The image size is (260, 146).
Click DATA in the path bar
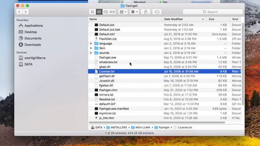[x=97, y=127]
